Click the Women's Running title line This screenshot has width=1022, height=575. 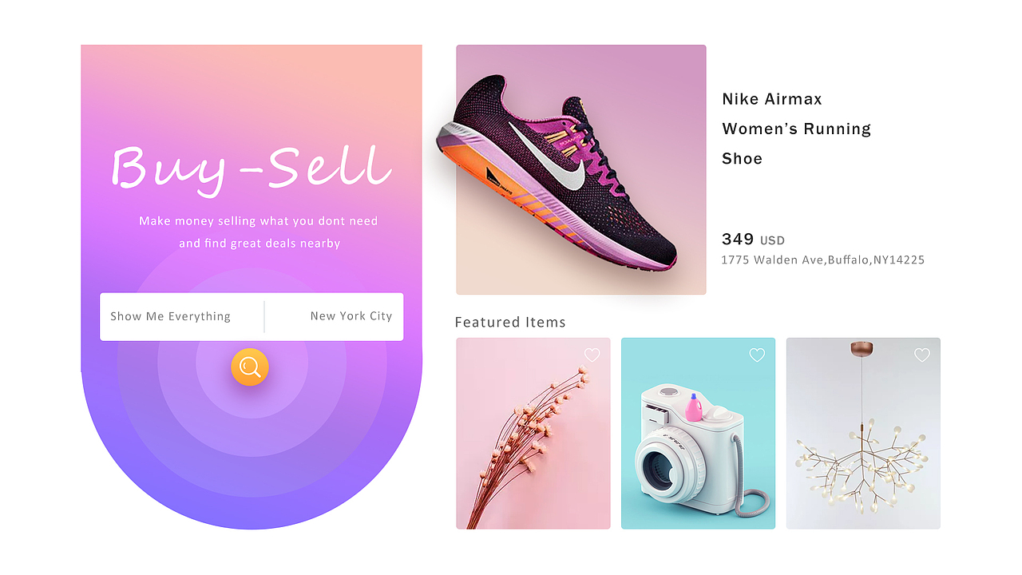pyautogui.click(x=797, y=129)
